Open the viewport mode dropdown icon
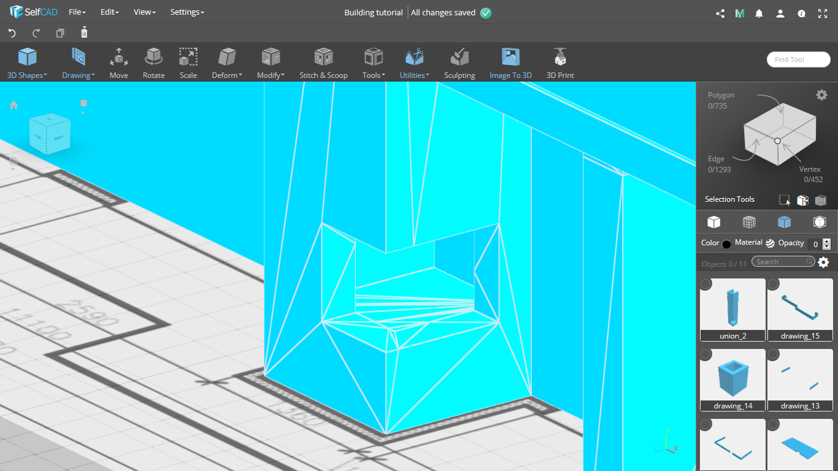Viewport: 838px width, 471px height. (x=83, y=105)
